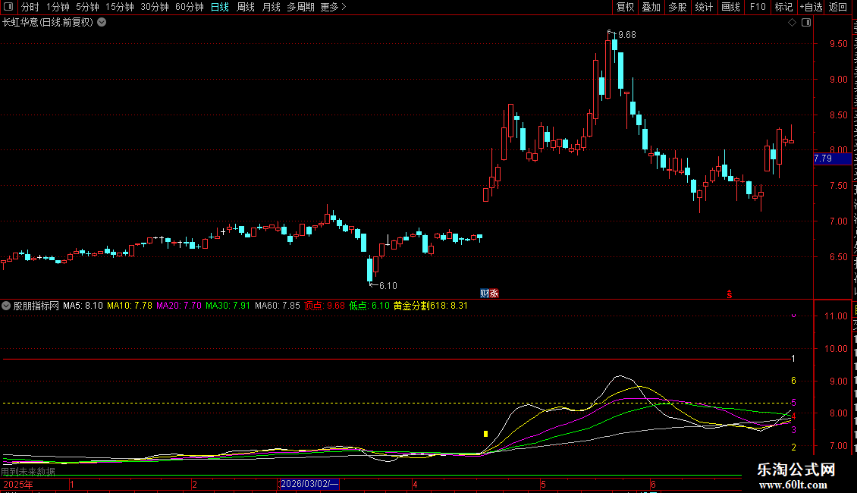Click the 黄金分割618: 8.31 value
Image resolution: width=857 pixels, height=493 pixels.
[x=431, y=306]
